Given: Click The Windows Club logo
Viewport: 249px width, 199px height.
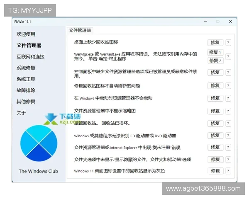Looking at the screenshot, I should pos(39,143).
